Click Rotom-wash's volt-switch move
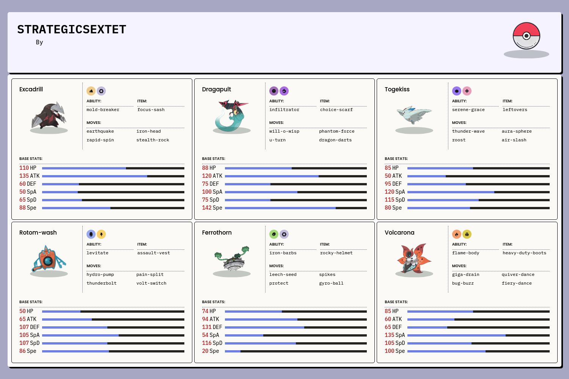The width and height of the screenshot is (569, 379). point(151,283)
